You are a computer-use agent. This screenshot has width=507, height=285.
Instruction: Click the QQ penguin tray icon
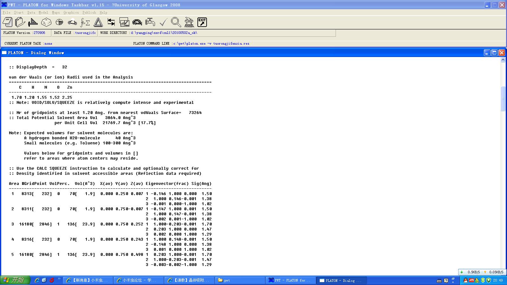click(465, 280)
